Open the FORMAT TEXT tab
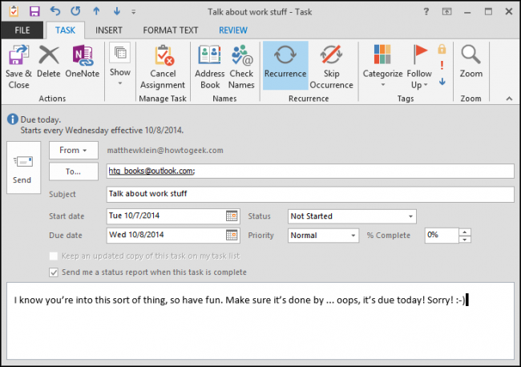The image size is (521, 367). (171, 30)
